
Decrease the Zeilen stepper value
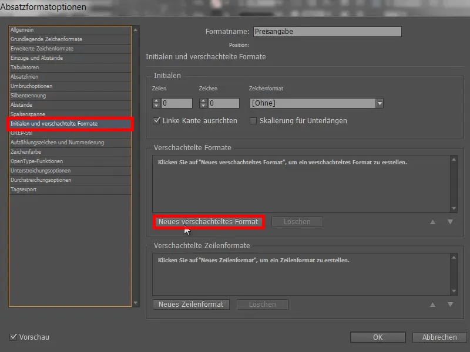(156, 106)
